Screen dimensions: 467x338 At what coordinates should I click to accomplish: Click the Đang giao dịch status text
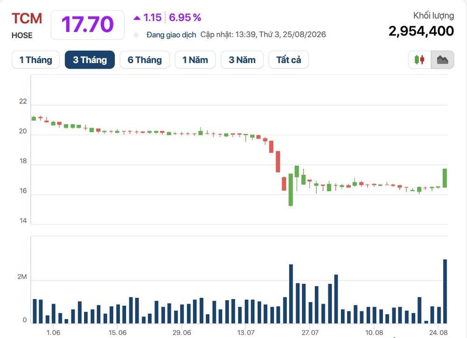171,35
